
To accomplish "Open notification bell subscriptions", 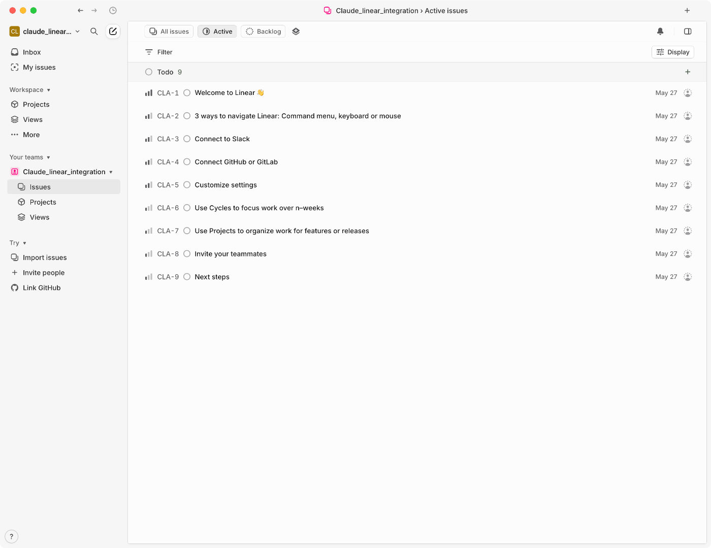I will click(660, 31).
